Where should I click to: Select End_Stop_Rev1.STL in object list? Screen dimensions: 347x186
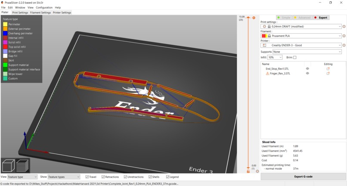[277, 68]
